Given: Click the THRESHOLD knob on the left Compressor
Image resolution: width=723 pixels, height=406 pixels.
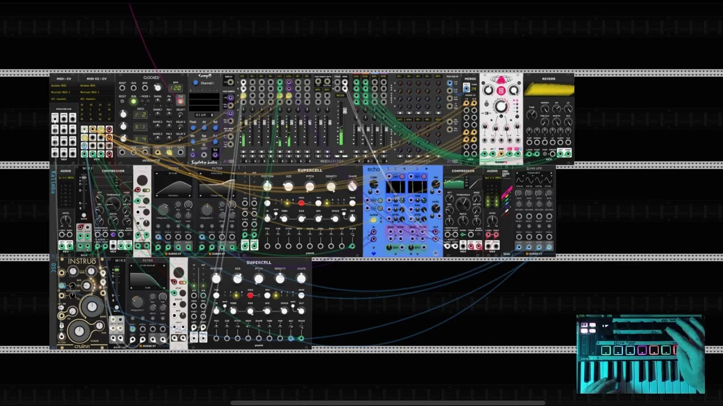Looking at the screenshot, I should click(x=113, y=204).
